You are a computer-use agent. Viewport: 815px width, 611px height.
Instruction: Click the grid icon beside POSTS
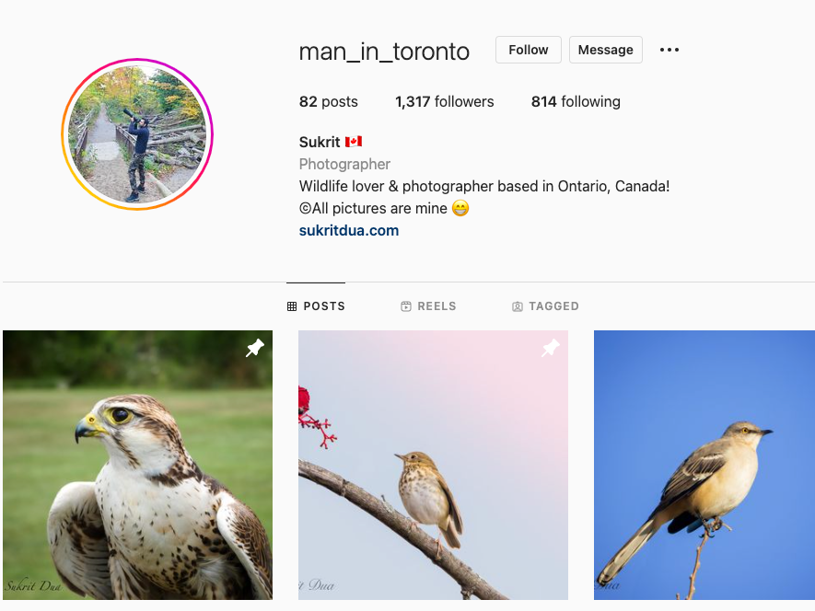tap(292, 306)
